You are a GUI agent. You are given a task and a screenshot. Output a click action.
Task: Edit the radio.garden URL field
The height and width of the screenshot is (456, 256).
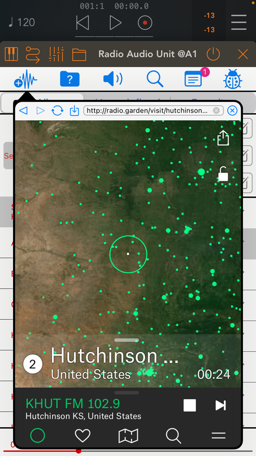click(x=153, y=110)
